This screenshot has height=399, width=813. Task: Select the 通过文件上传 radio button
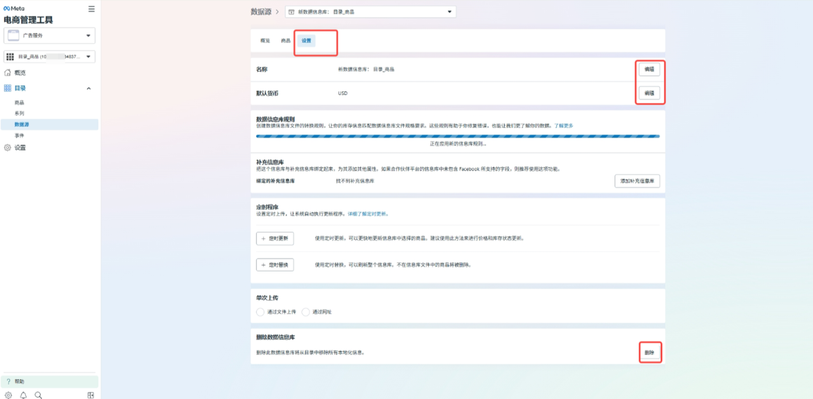pyautogui.click(x=260, y=312)
